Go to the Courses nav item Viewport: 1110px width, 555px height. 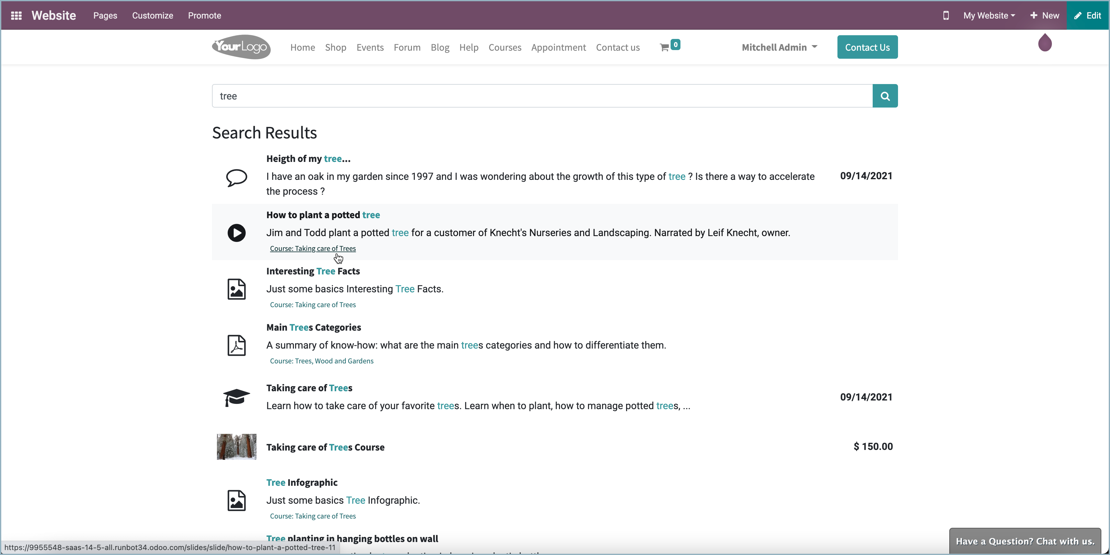click(x=505, y=47)
